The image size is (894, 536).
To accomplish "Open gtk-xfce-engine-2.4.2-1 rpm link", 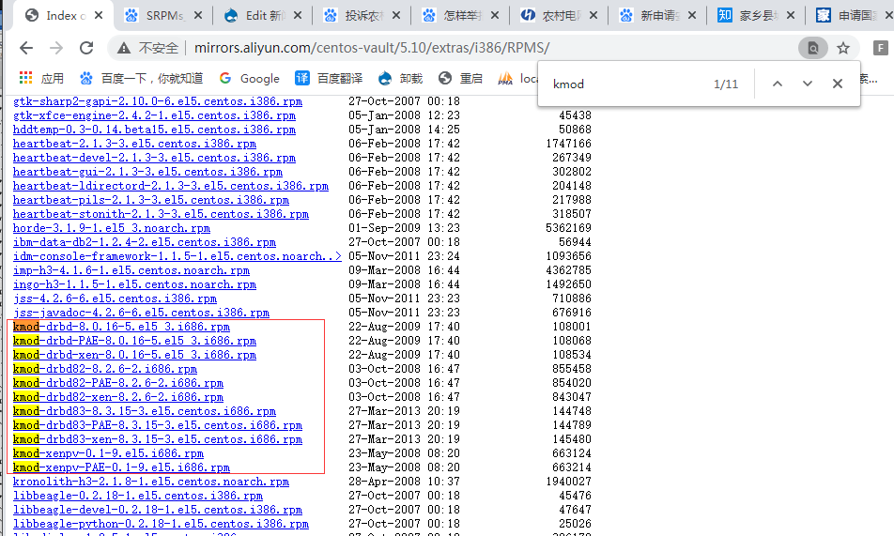I will [x=155, y=115].
